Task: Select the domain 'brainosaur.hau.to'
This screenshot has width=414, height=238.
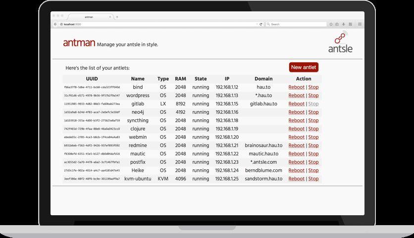Action: (x=263, y=145)
